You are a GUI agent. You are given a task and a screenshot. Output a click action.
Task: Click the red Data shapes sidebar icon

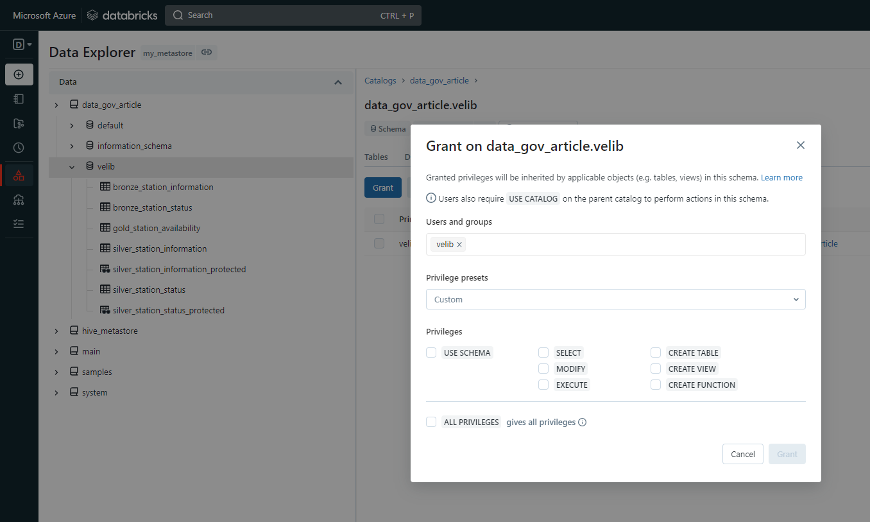tap(19, 175)
